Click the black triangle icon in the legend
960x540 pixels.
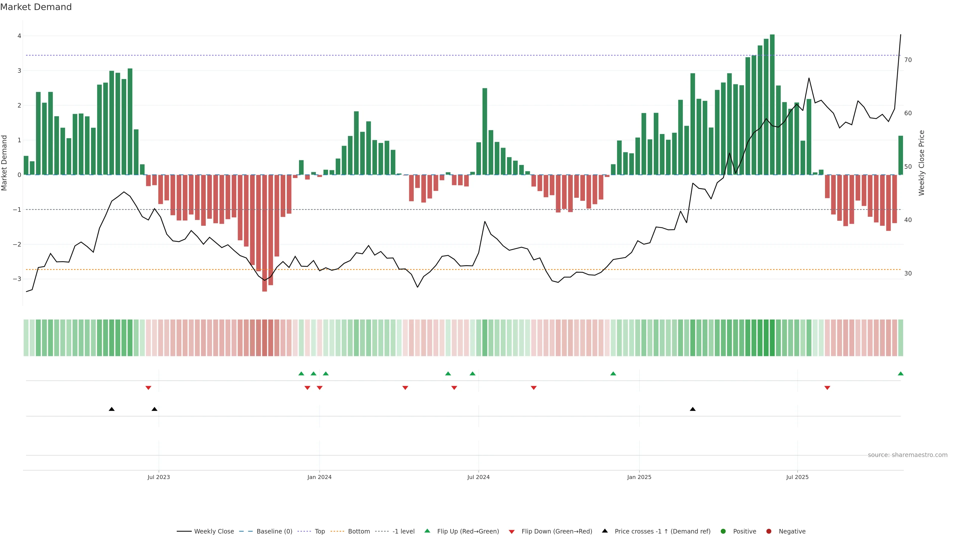(x=605, y=531)
